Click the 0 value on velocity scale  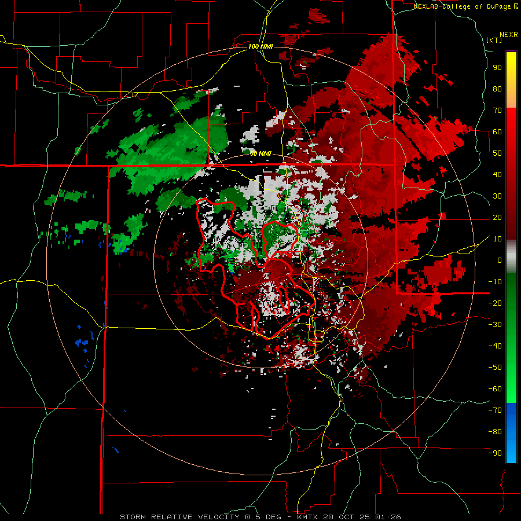pyautogui.click(x=500, y=260)
